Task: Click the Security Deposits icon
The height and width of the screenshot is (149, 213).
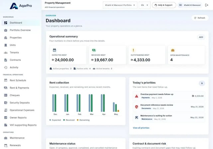Action: coord(6,103)
